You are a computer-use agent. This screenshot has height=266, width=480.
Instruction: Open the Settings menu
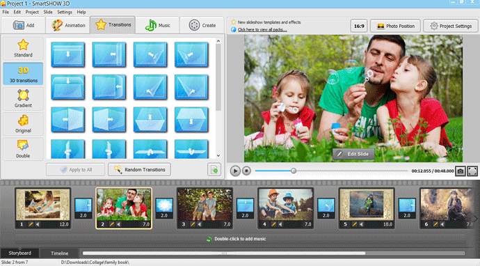tap(65, 12)
